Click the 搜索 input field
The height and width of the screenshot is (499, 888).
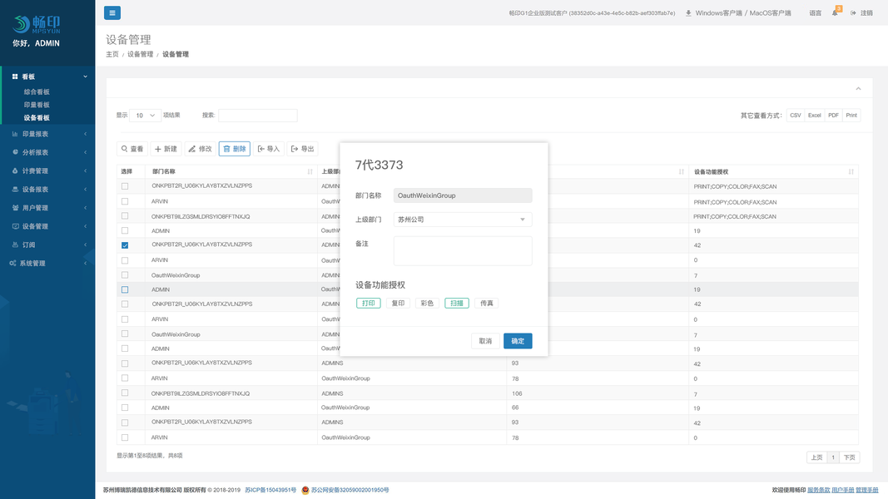pos(258,116)
